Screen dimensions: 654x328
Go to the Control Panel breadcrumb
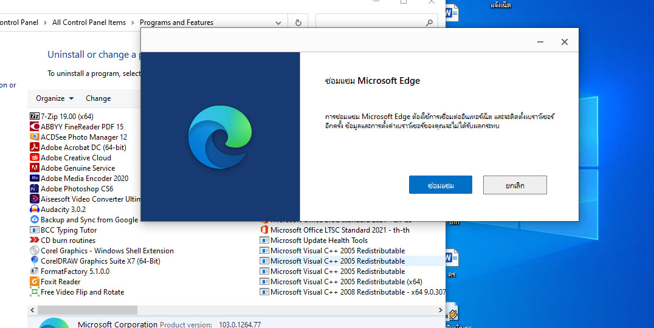coord(19,22)
